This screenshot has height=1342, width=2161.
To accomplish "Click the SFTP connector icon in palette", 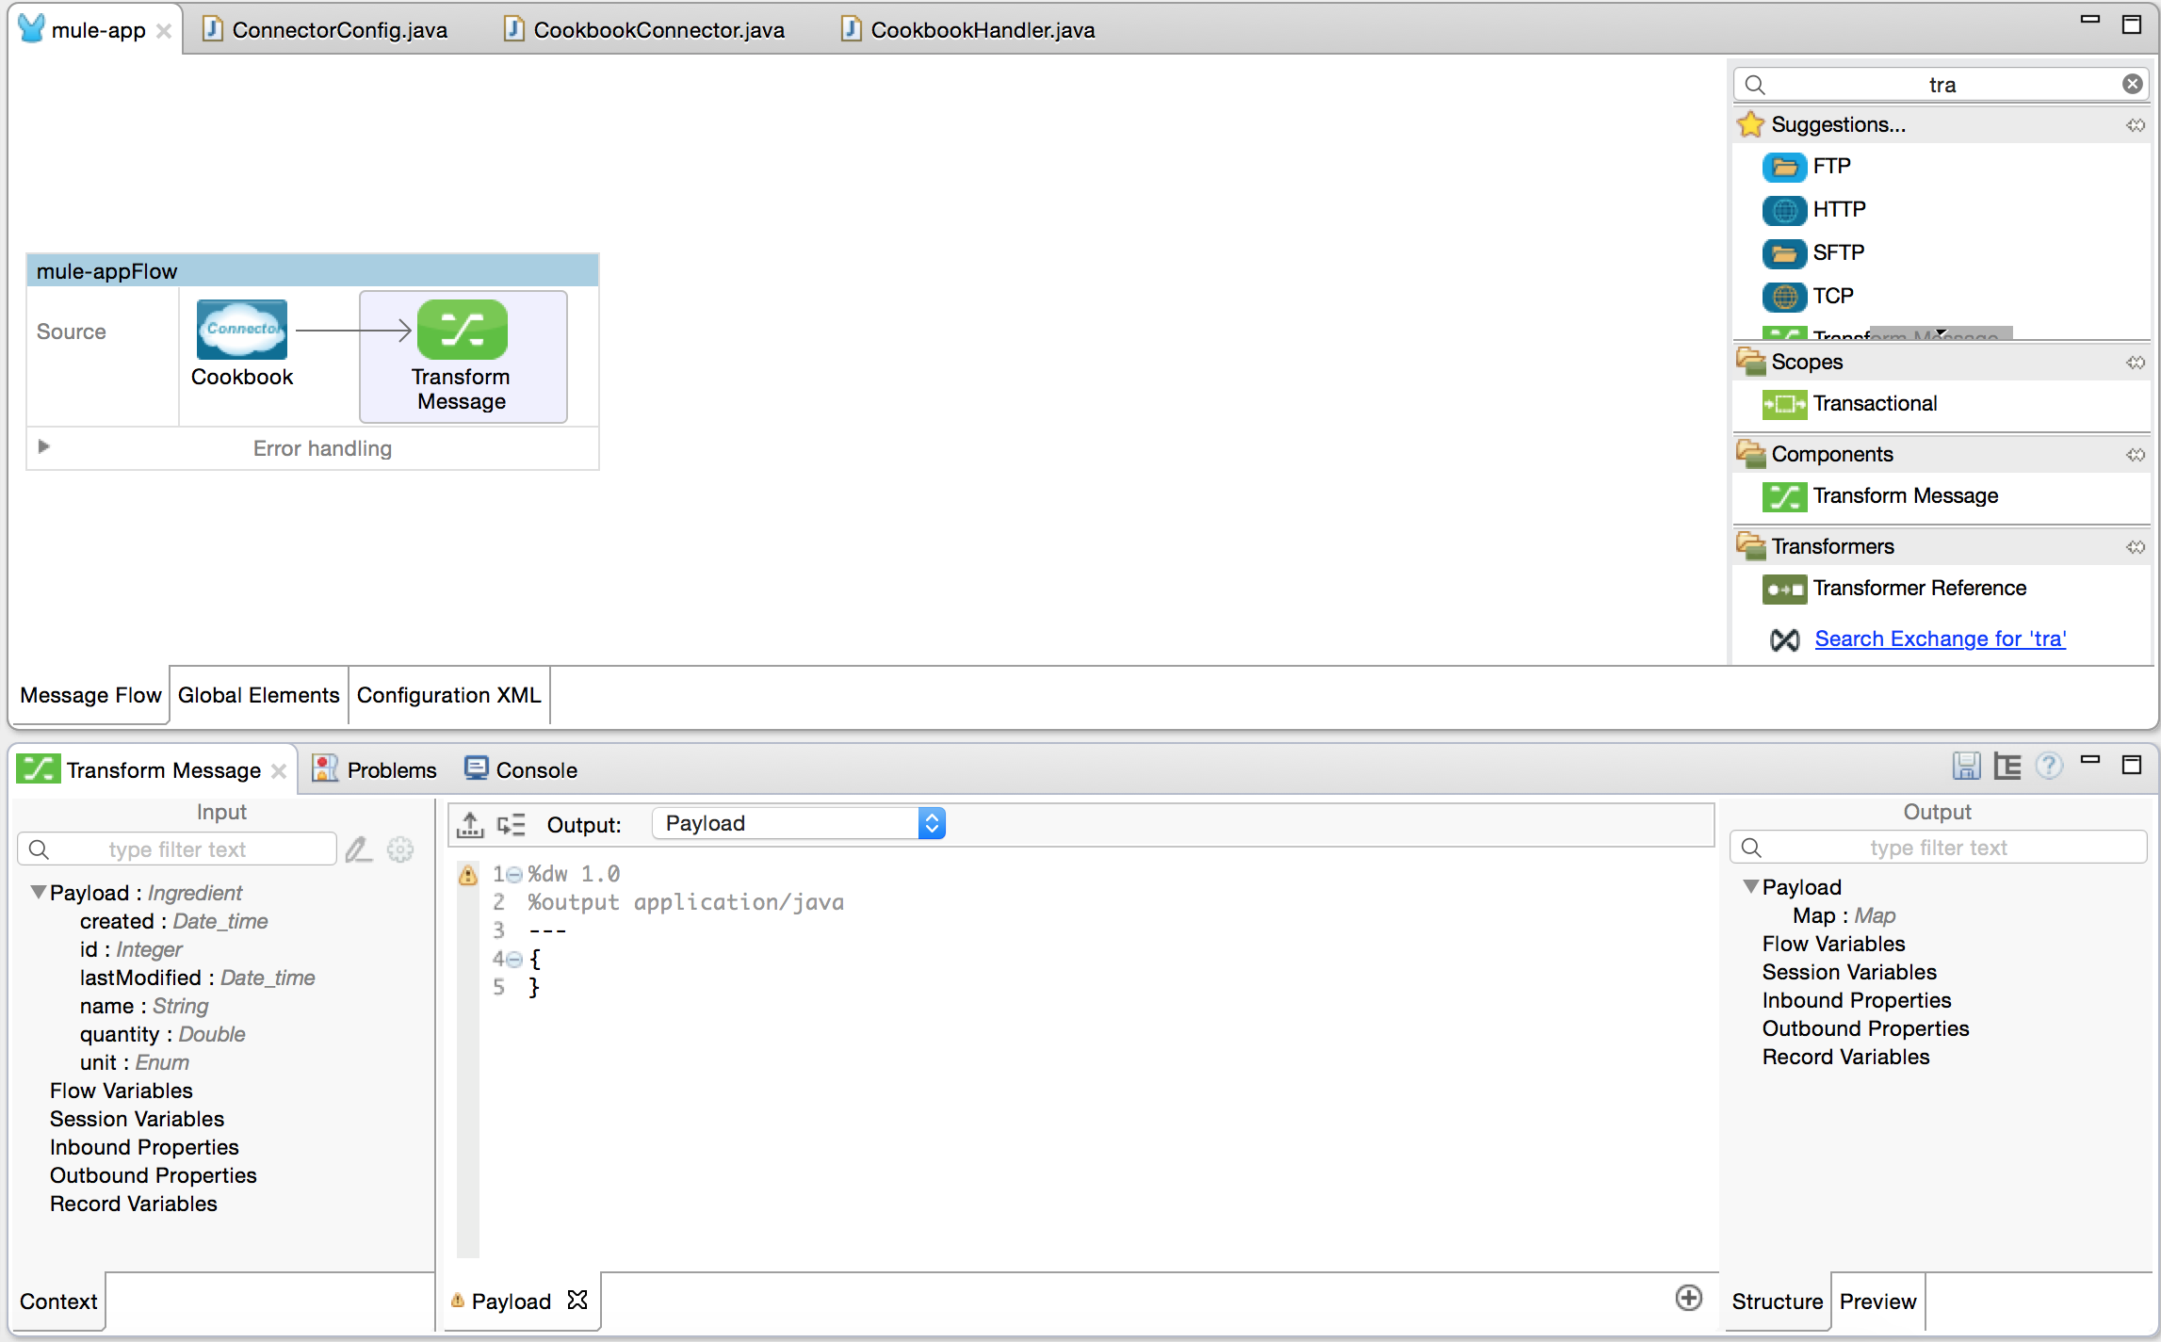I will tap(1782, 251).
